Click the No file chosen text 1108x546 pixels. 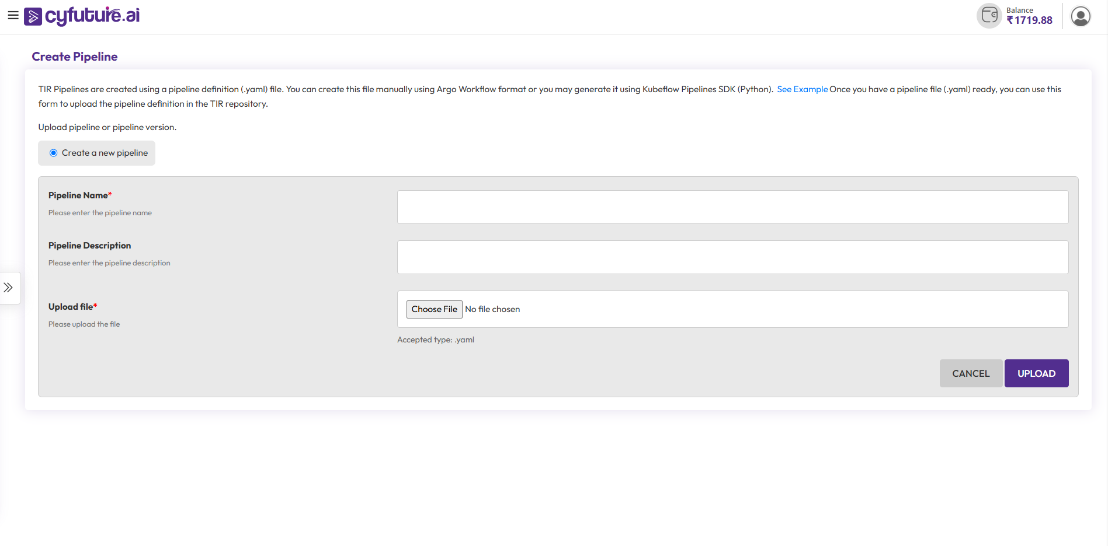(x=492, y=309)
